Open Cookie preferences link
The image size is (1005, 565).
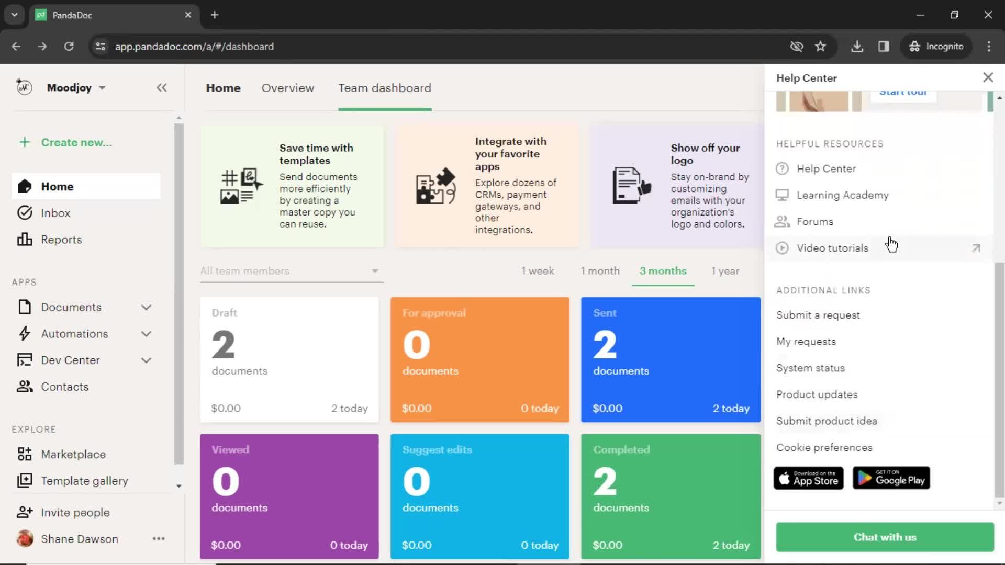pos(824,447)
